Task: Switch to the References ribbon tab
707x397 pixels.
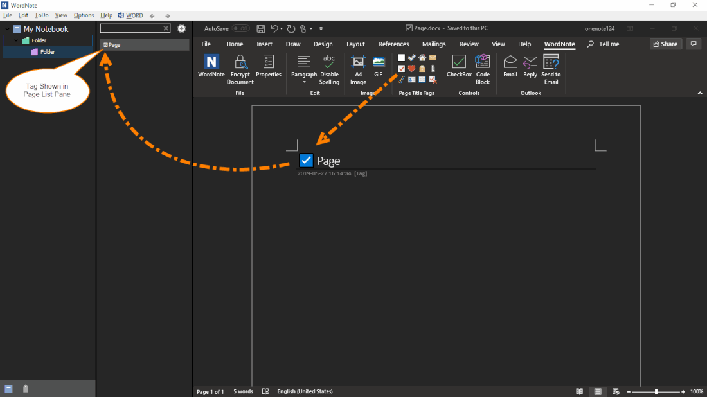Action: point(393,44)
